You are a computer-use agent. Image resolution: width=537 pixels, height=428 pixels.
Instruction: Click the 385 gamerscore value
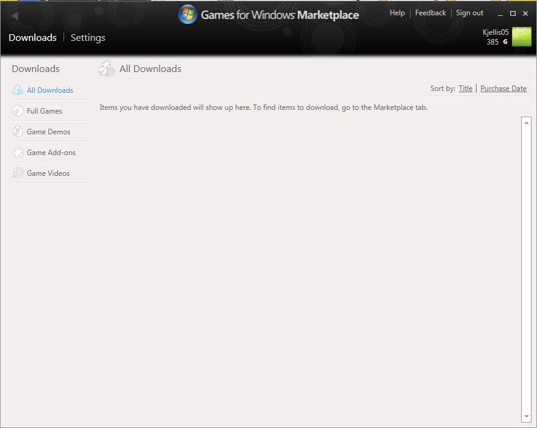[x=492, y=42]
